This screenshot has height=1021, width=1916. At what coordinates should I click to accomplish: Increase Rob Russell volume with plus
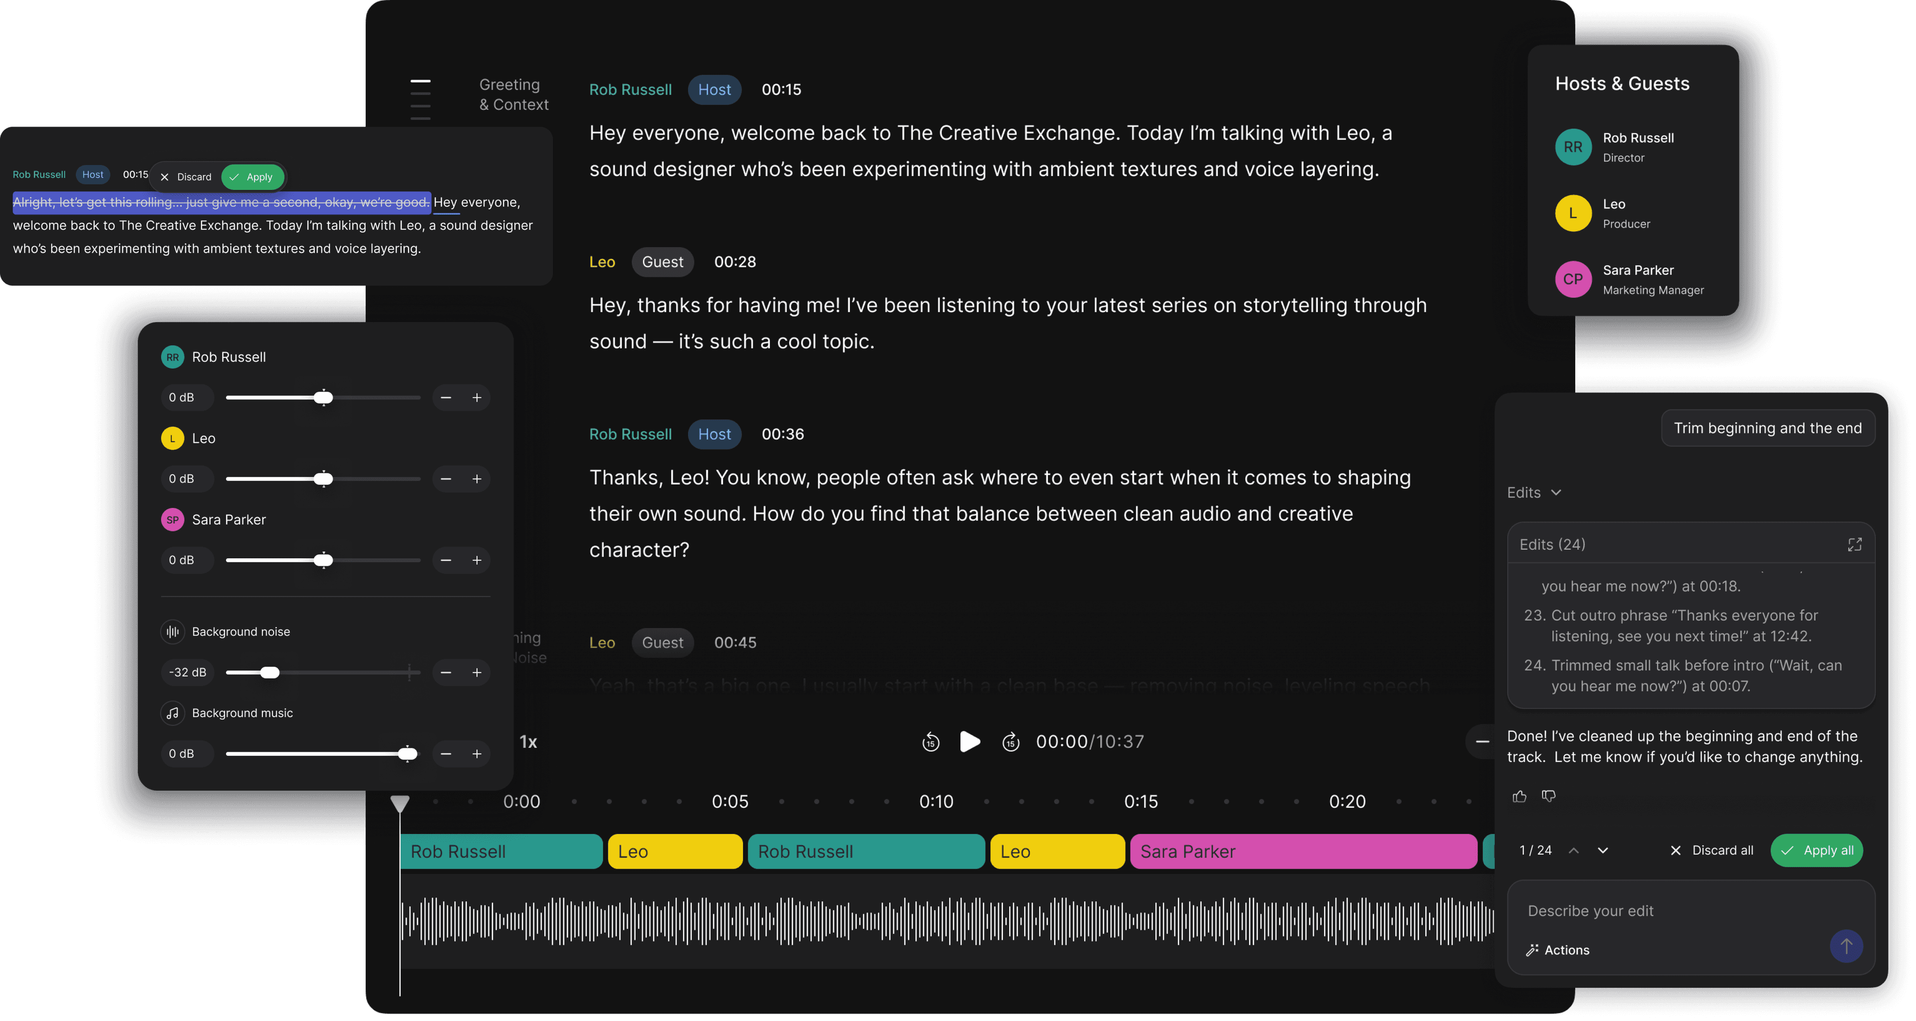(x=477, y=397)
